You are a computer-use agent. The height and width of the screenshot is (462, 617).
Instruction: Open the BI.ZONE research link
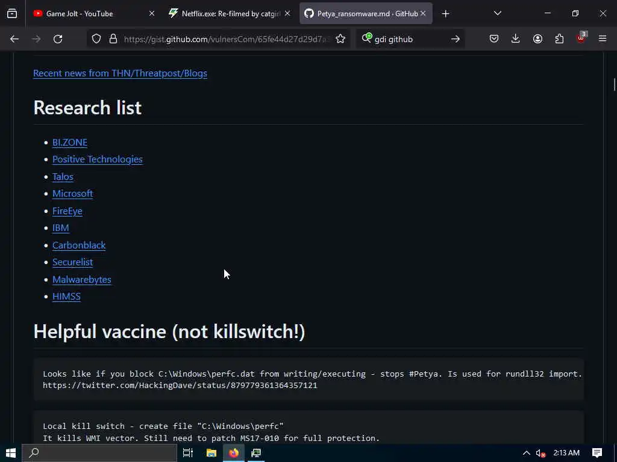coord(70,142)
